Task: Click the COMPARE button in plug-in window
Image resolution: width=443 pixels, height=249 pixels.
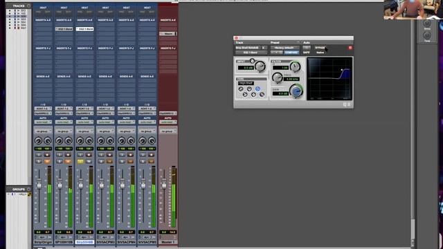Action: point(291,53)
